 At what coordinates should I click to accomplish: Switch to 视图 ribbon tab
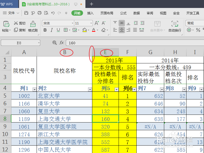(163, 13)
